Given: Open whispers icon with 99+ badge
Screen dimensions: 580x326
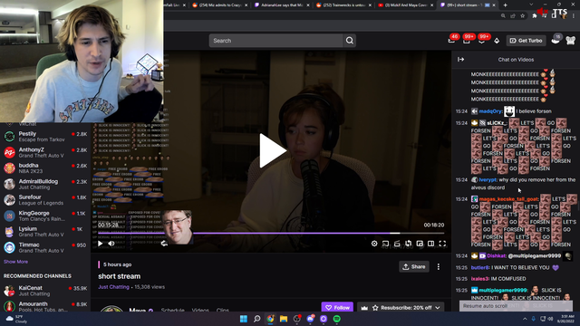Looking at the screenshot, I should (x=467, y=40).
